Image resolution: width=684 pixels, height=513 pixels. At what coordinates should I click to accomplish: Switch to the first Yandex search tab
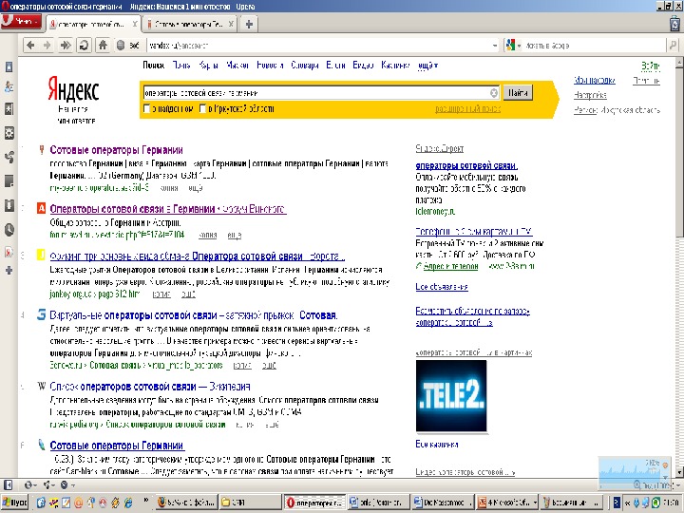[93, 24]
